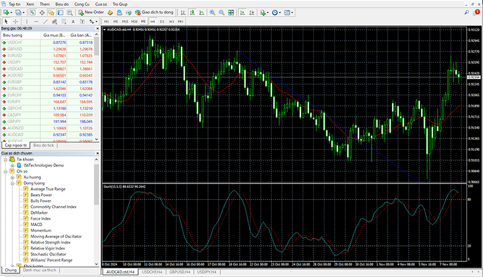Open the notifications chat bubble icon
The image size is (483, 277).
pyautogui.click(x=476, y=12)
